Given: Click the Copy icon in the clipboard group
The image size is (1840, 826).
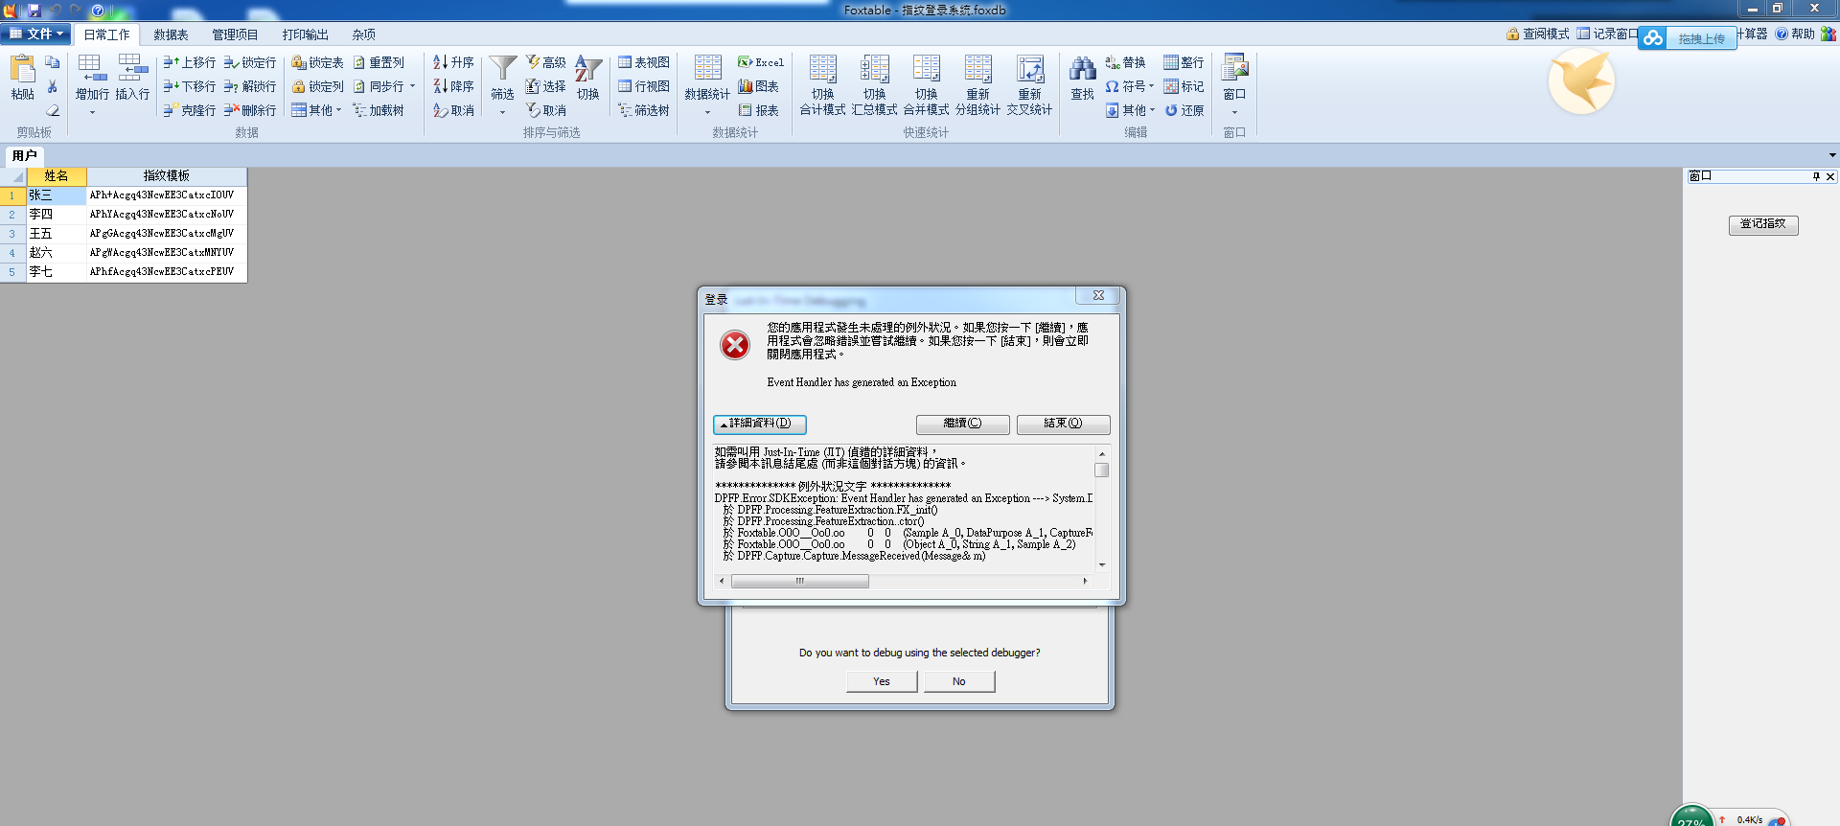Looking at the screenshot, I should pos(53,62).
